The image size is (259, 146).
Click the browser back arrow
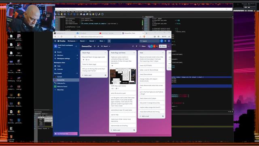click(x=55, y=36)
